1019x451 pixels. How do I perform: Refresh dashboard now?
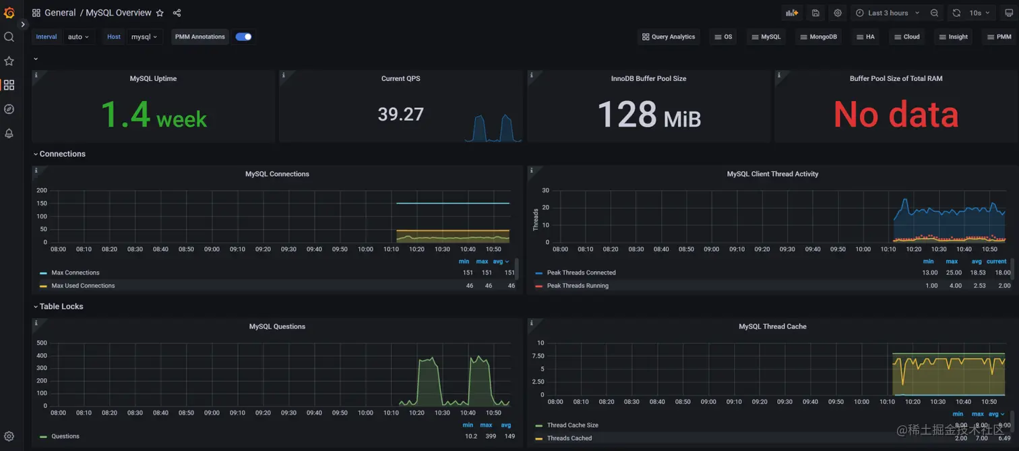click(x=956, y=13)
